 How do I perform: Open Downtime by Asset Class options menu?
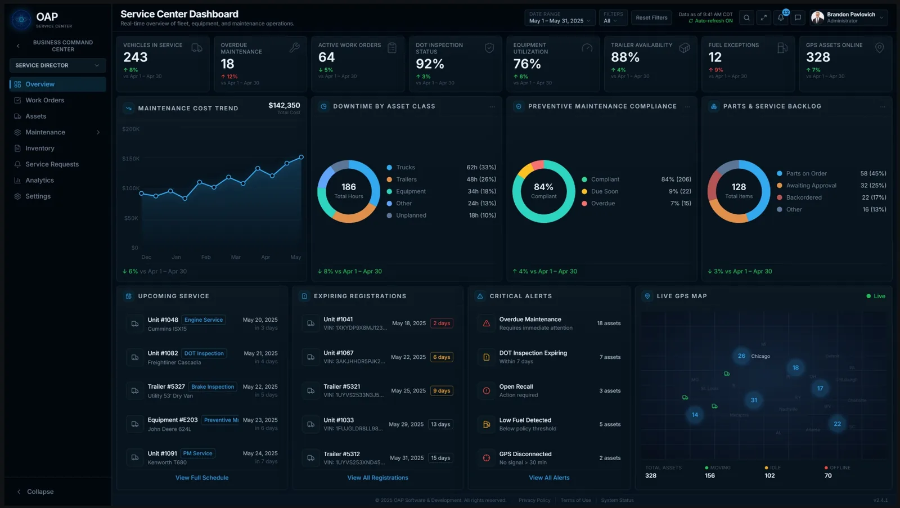[492, 106]
